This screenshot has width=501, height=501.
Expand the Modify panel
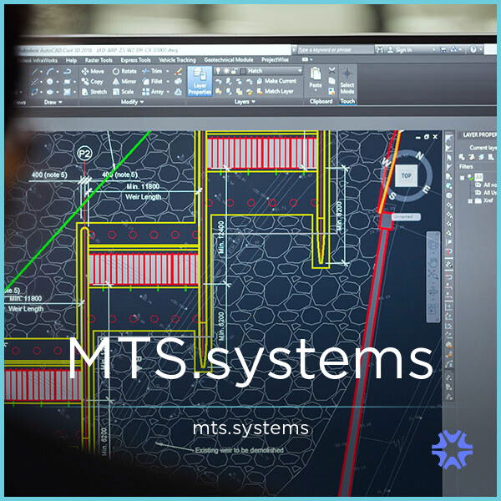pos(132,102)
